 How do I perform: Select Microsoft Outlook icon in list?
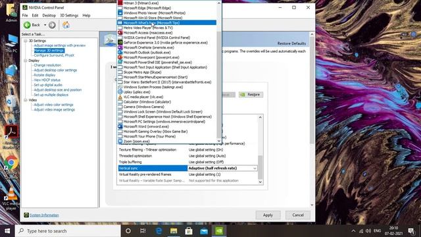click(120, 53)
